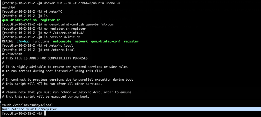Click the 'mv register.sh register' command
The height and width of the screenshot is (117, 261).
pyautogui.click(x=65, y=28)
